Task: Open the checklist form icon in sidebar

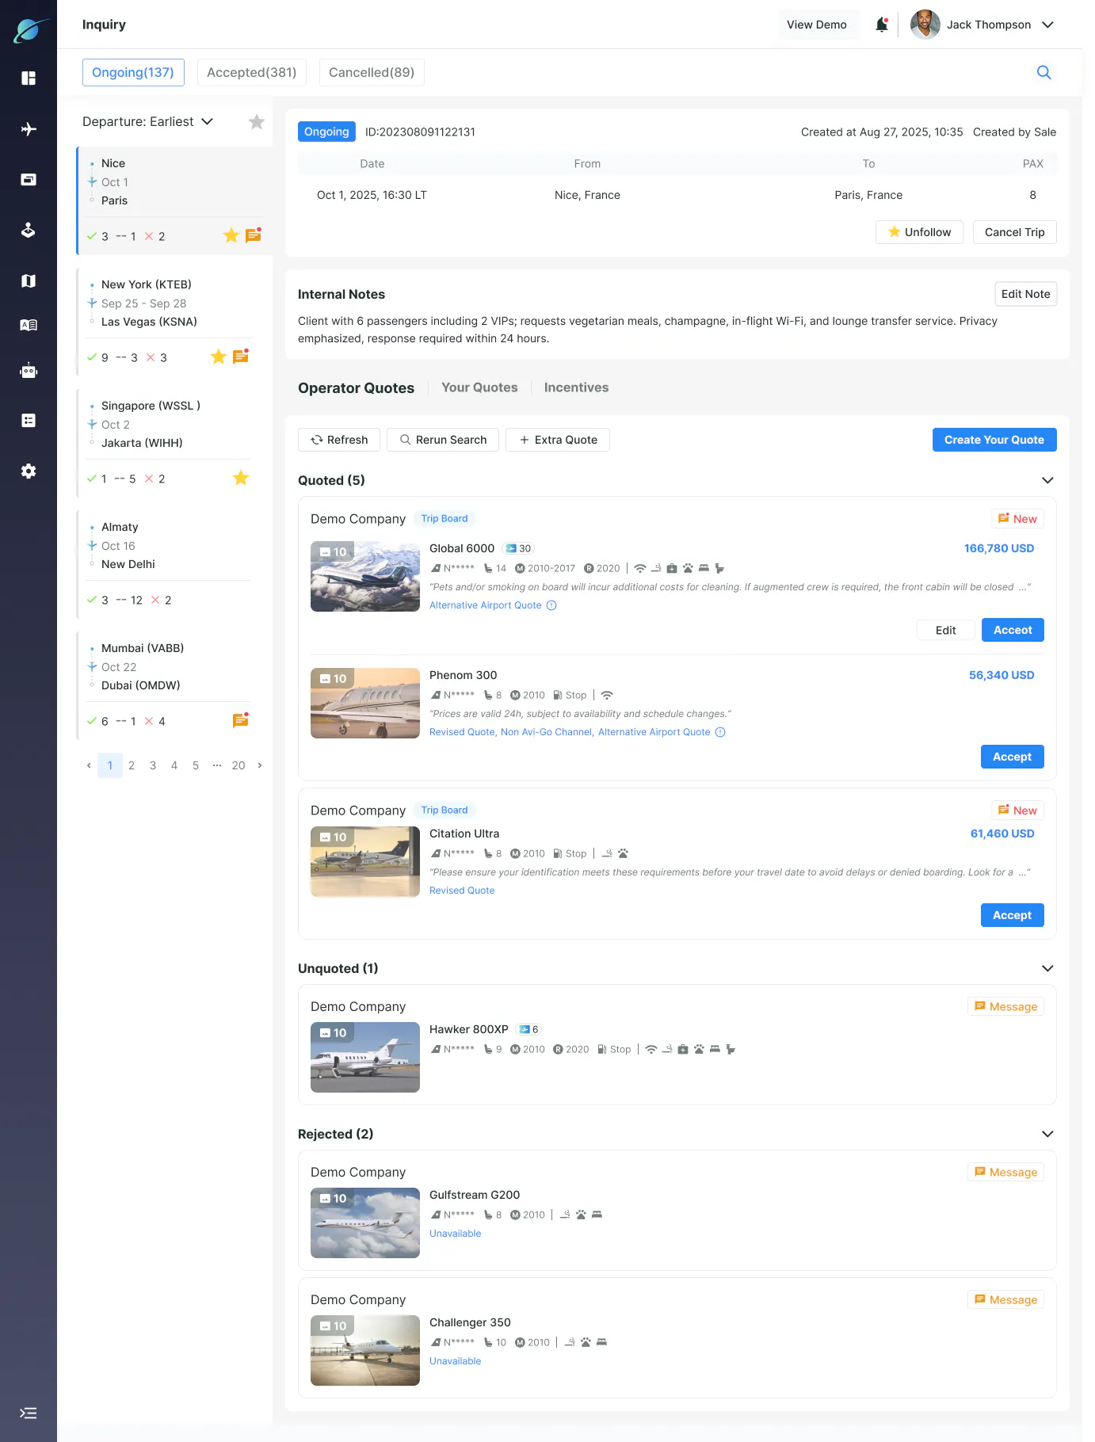Action: [29, 421]
